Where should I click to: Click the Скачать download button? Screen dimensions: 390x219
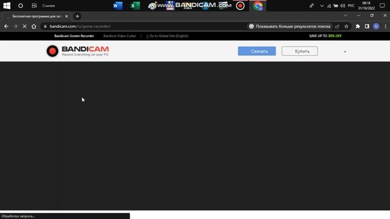(257, 51)
